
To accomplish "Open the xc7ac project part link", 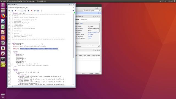I will coord(93,32).
